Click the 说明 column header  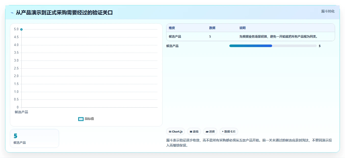(243, 28)
